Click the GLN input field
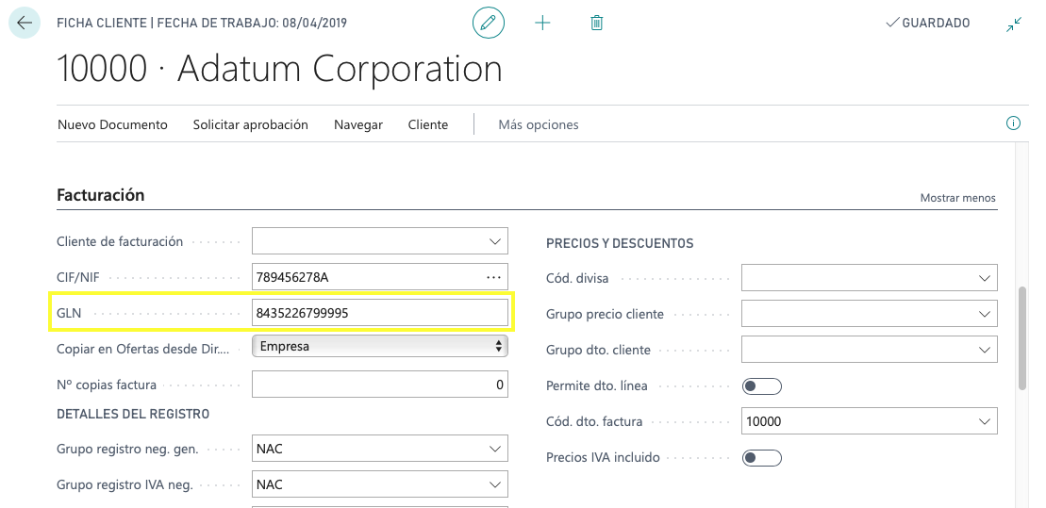Screen dimensions: 1046x508 pos(379,313)
